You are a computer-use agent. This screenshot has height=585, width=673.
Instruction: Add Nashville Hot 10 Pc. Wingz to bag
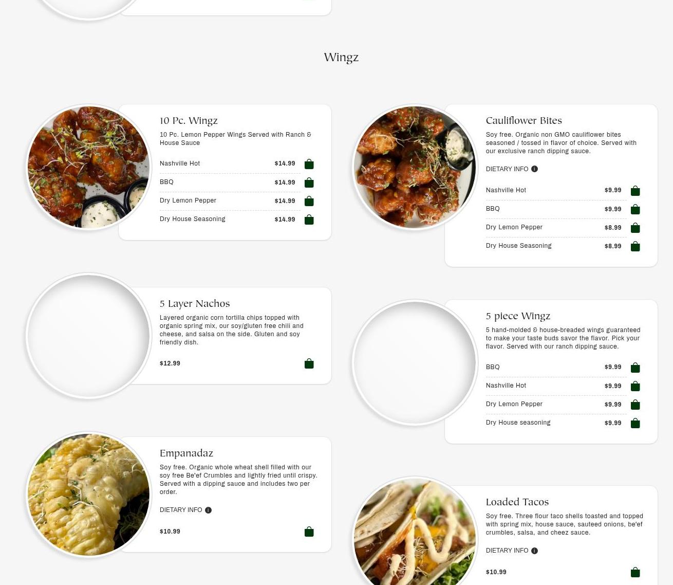[x=309, y=164]
